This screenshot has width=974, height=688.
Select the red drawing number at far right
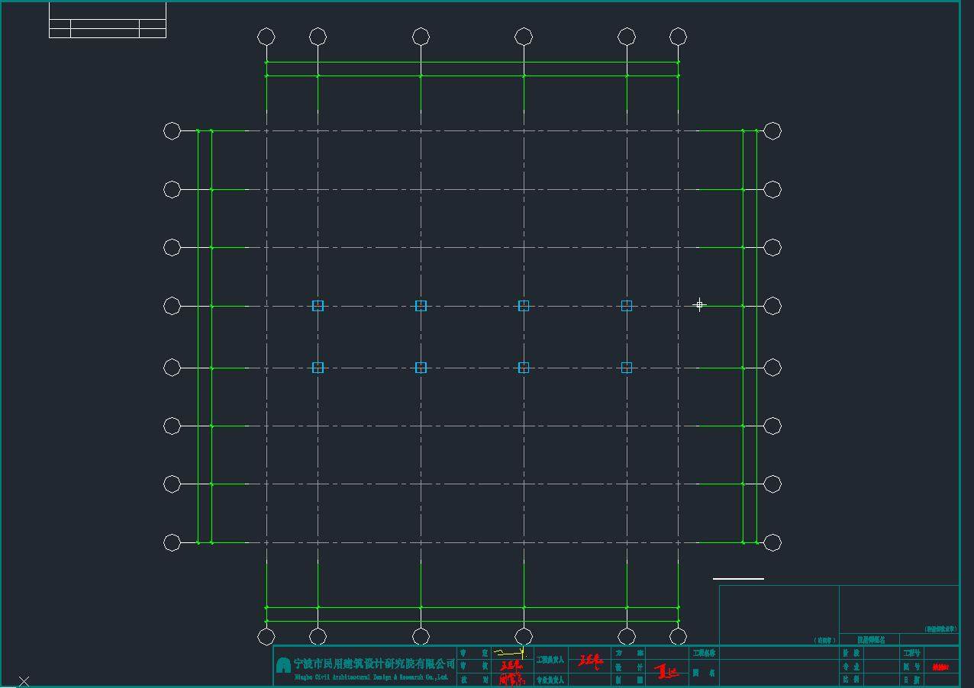pyautogui.click(x=940, y=667)
